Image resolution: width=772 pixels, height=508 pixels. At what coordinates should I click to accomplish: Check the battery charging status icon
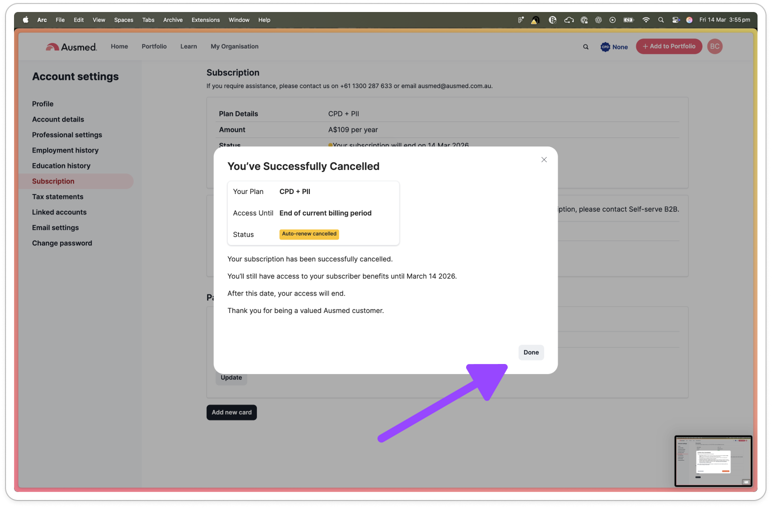(628, 20)
